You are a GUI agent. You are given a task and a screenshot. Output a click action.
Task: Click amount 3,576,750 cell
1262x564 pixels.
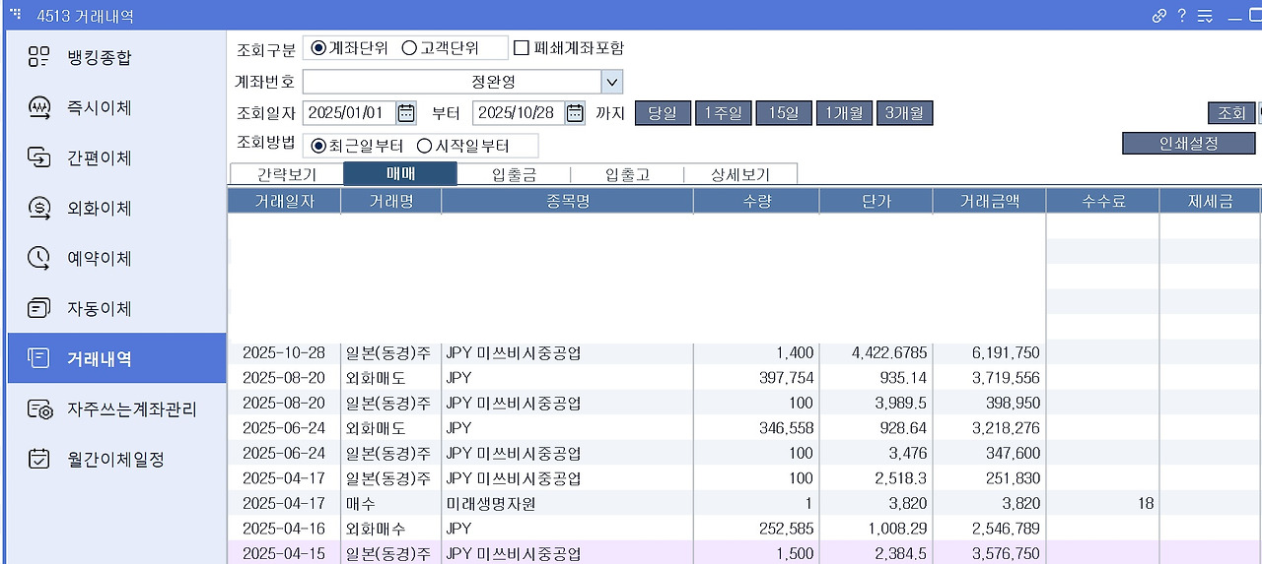point(989,553)
